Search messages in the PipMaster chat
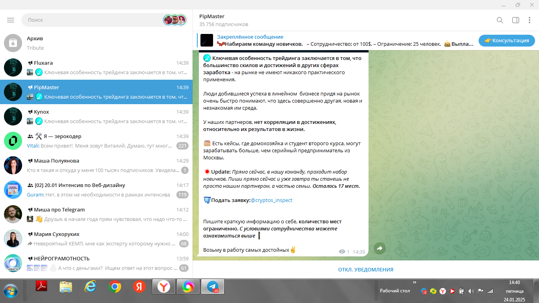The image size is (539, 303). tap(500, 20)
